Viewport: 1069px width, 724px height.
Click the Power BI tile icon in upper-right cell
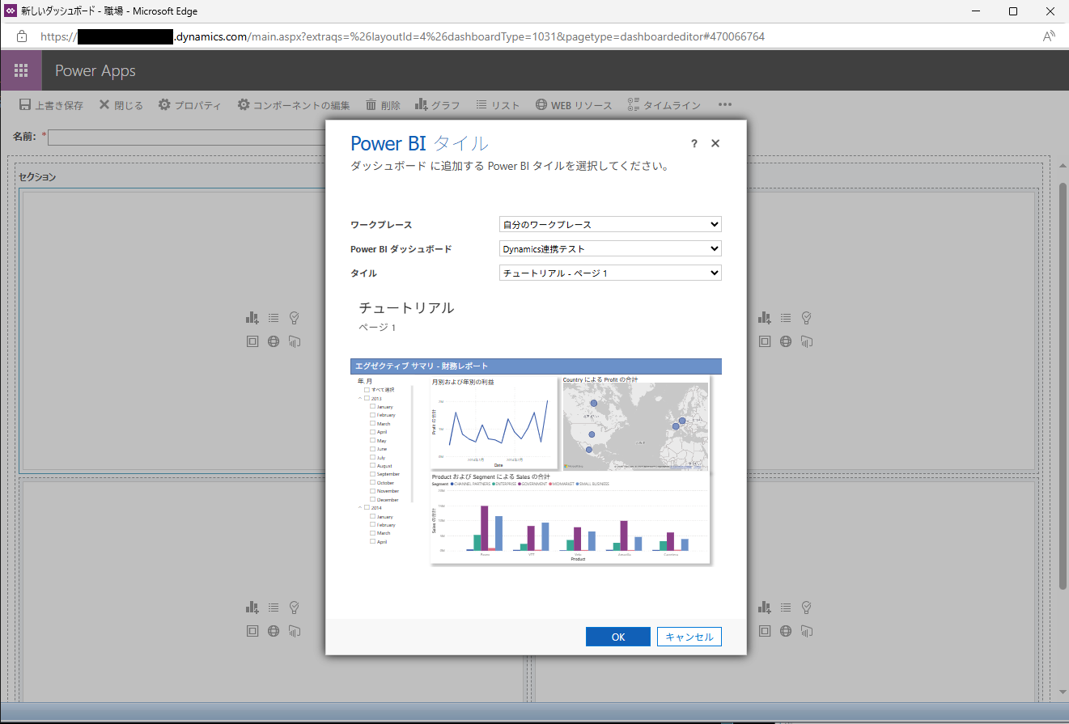point(806,341)
